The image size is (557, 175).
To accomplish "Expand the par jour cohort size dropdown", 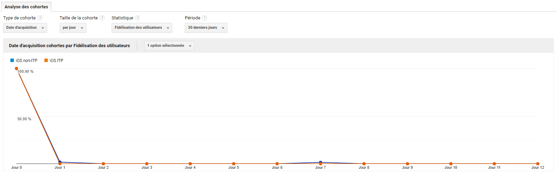I will (73, 28).
